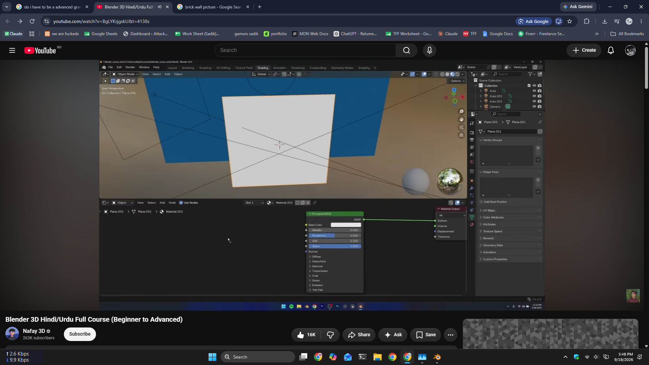Show hidden system tray icons
Viewport: 649px width, 365px height.
coord(565,357)
